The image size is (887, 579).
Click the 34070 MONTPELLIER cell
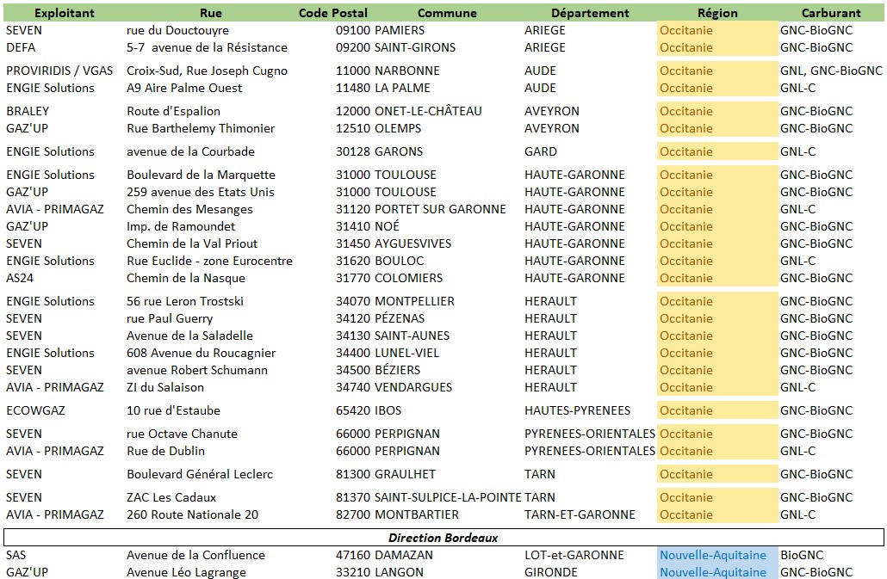pyautogui.click(x=395, y=301)
